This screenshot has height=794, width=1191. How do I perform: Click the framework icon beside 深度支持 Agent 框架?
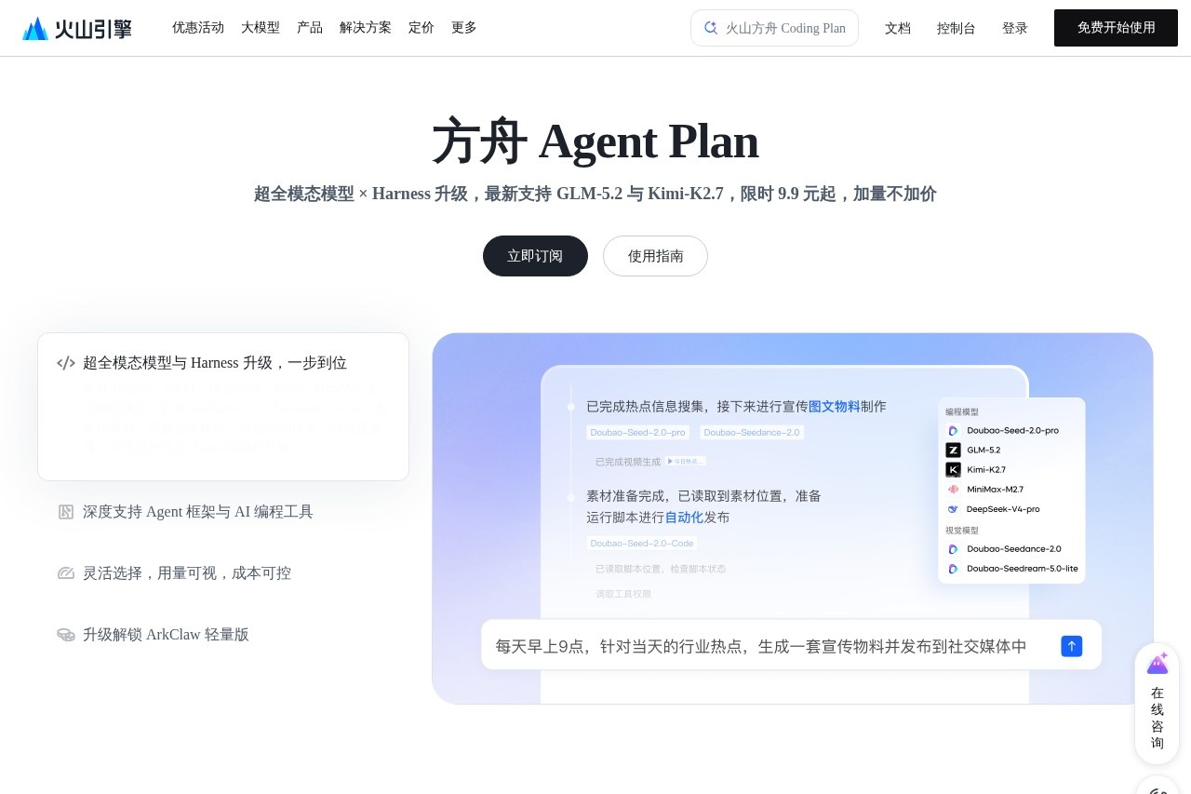click(66, 512)
